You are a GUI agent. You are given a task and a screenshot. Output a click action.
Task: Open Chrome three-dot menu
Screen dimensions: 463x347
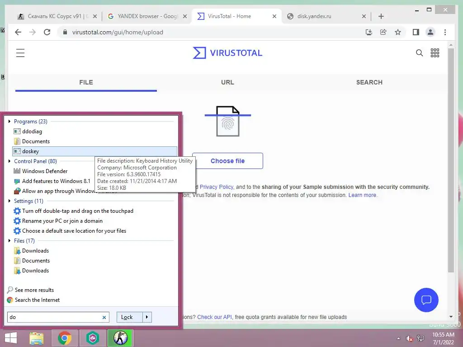click(445, 32)
